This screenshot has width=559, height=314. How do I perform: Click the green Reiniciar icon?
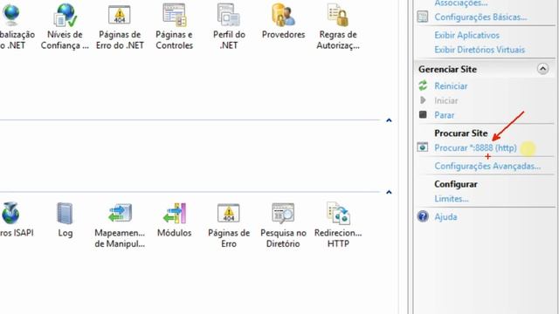point(423,85)
